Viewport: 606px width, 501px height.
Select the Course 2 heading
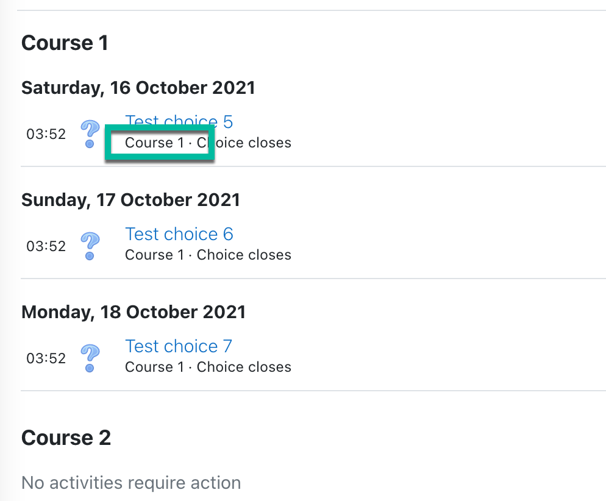(x=66, y=438)
